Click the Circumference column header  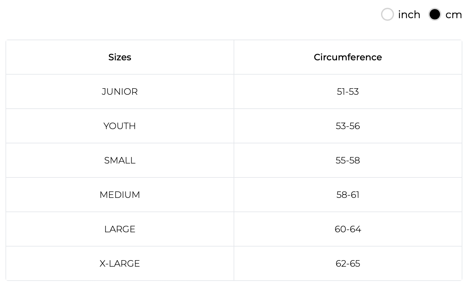click(348, 57)
